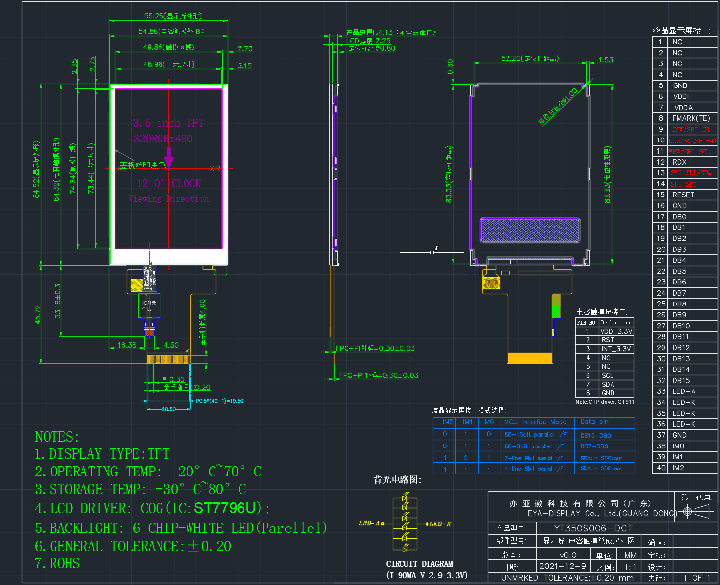This screenshot has width=720, height=585.
Task: Select the "7.ROHS" note line
Action: [57, 563]
